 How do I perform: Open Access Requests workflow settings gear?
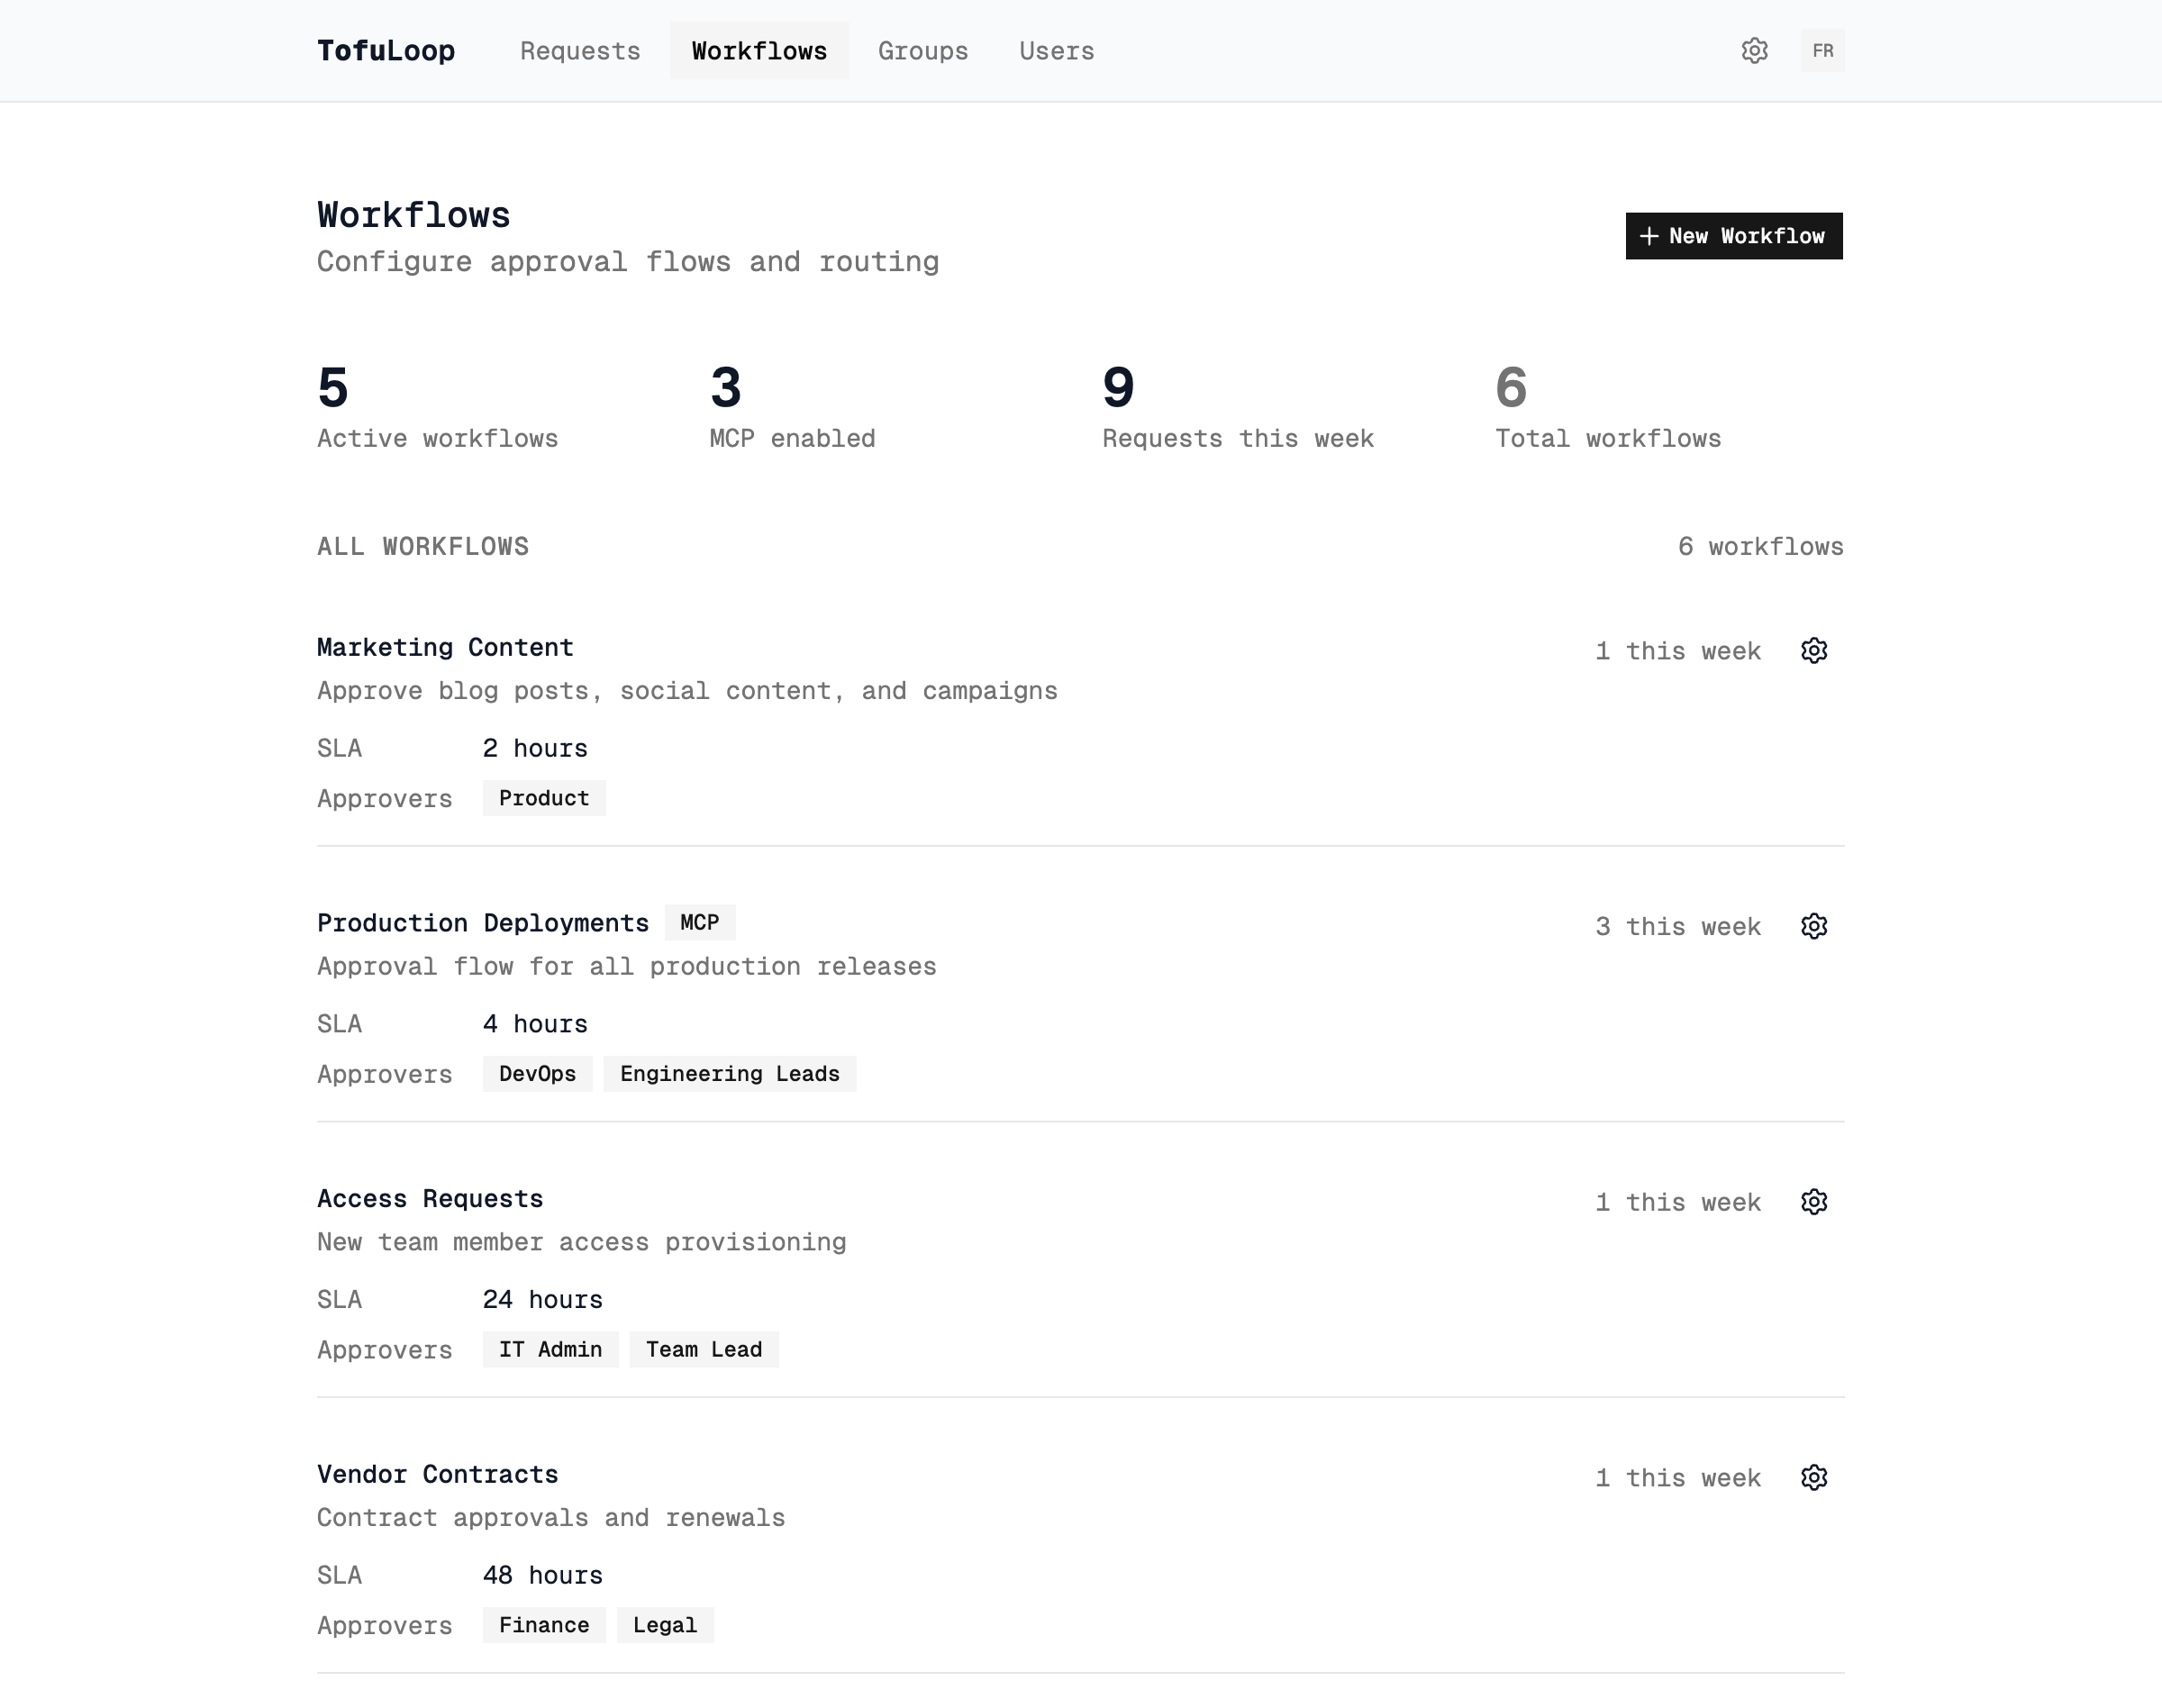click(x=1814, y=1202)
